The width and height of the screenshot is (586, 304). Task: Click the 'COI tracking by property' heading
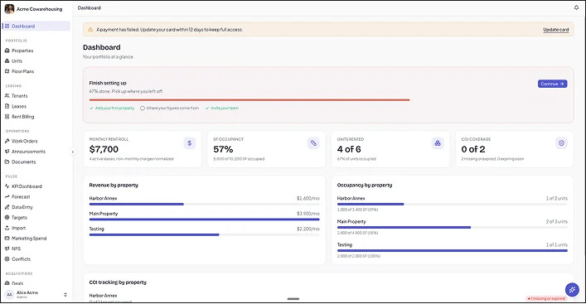tap(118, 282)
